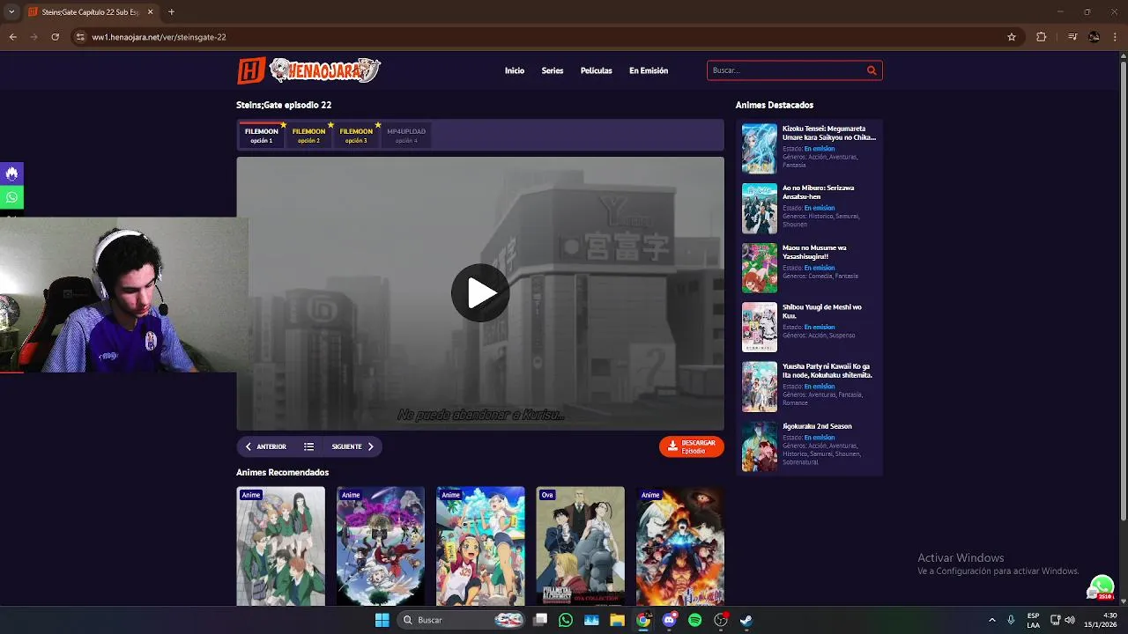Open a new browser tab
1128x634 pixels.
[171, 12]
